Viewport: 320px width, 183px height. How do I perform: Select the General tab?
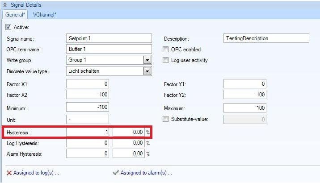(15, 14)
